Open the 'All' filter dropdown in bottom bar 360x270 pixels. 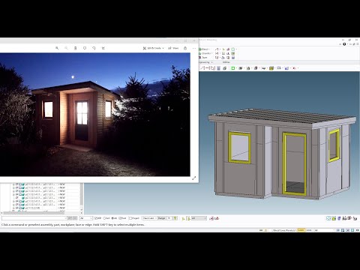tap(86, 218)
